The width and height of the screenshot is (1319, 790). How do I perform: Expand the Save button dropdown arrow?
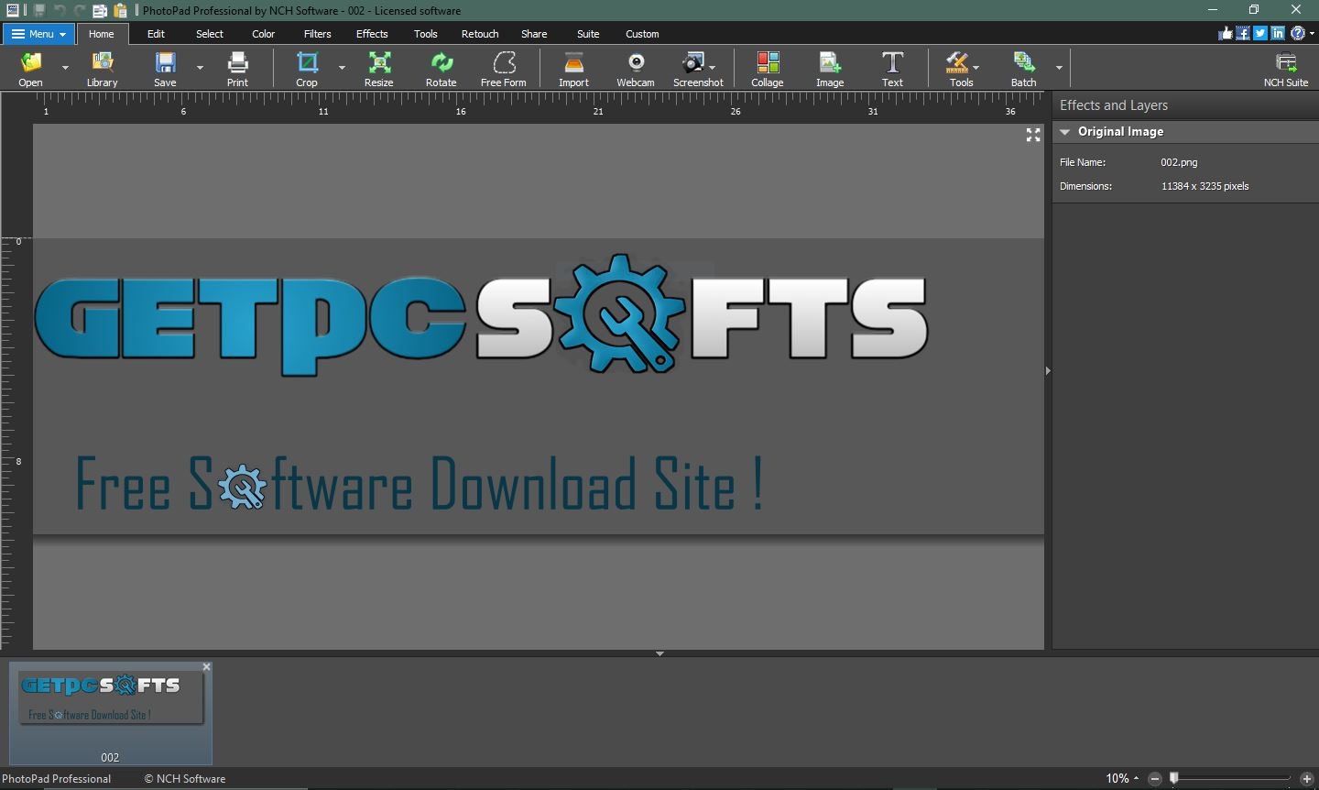pos(200,68)
